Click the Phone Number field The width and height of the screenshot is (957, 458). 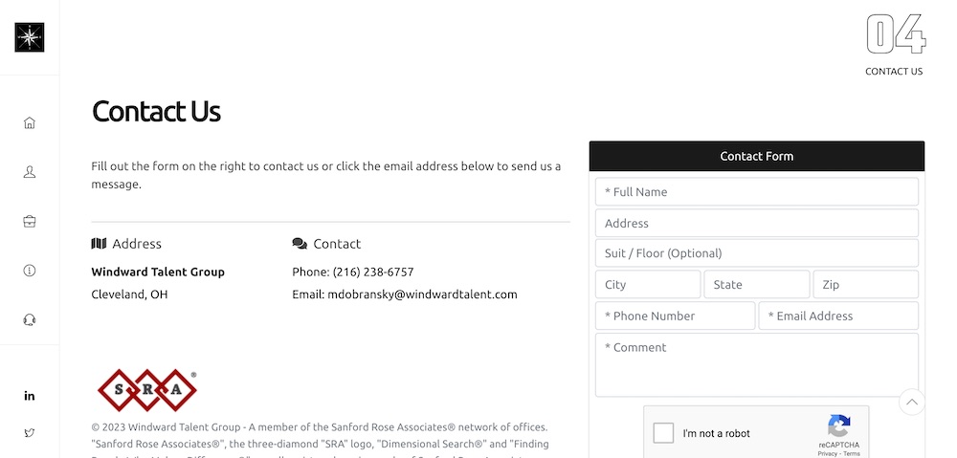(x=676, y=316)
